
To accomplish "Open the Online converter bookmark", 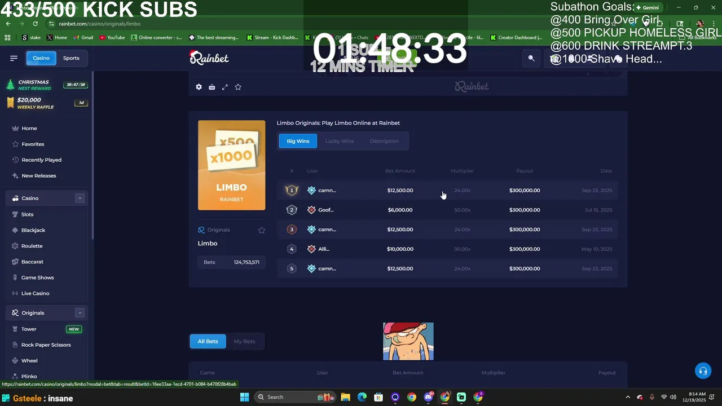I will pos(156,38).
